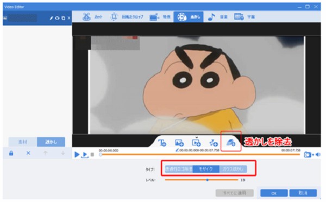This screenshot has width=326, height=202.
Task: Click the X icon in clip header
Action: pos(69,18)
